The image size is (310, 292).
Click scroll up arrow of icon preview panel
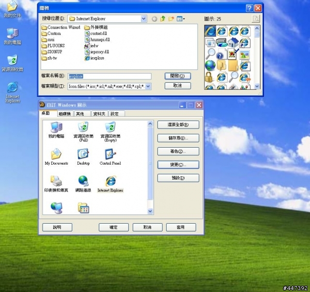coord(257,28)
